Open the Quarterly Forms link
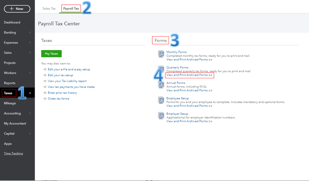The height and width of the screenshot is (181, 309). (177, 67)
